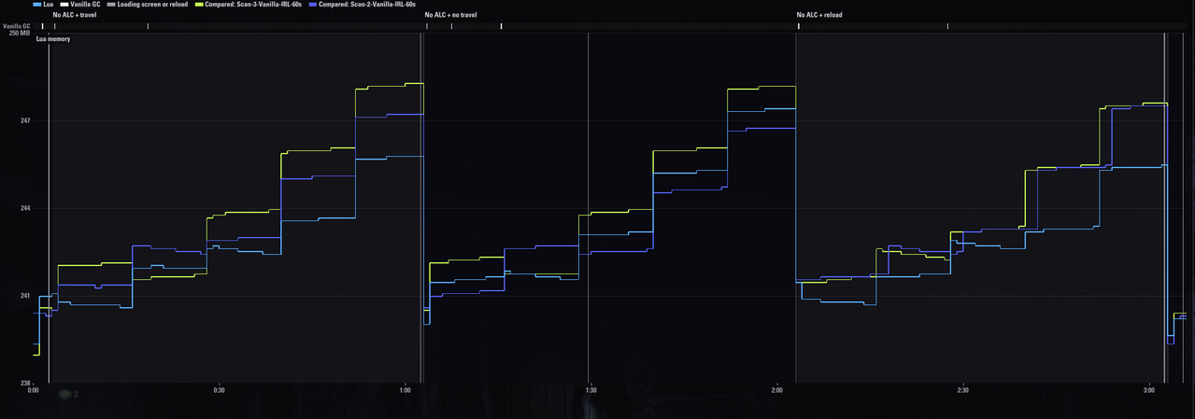Select 'Loading screen or reload' legend label
Viewport: 1195px width, 419px height.
click(152, 5)
